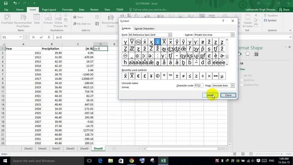Select the No line radio option
Viewport: 293px width, 165px height.
[x=241, y=75]
